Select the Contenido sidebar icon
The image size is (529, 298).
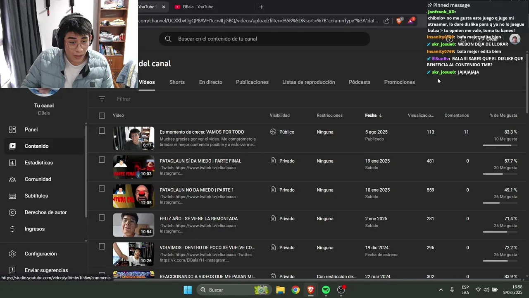coord(12,146)
